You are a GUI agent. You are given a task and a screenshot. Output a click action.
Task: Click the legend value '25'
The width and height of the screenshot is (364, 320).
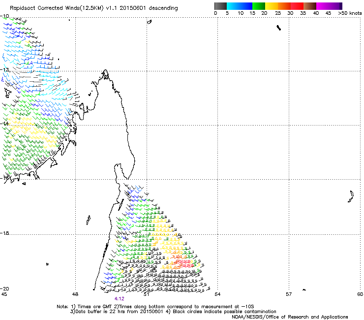278,13
